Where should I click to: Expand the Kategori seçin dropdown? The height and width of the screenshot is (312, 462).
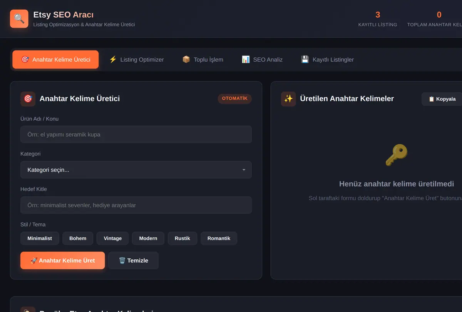click(136, 170)
